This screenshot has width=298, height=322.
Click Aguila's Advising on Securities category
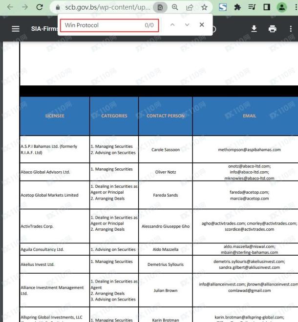point(113,249)
